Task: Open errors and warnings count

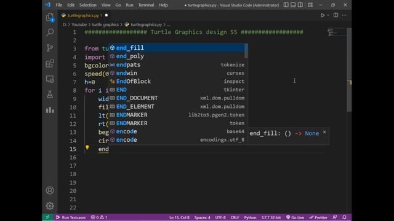Action: tap(99, 217)
